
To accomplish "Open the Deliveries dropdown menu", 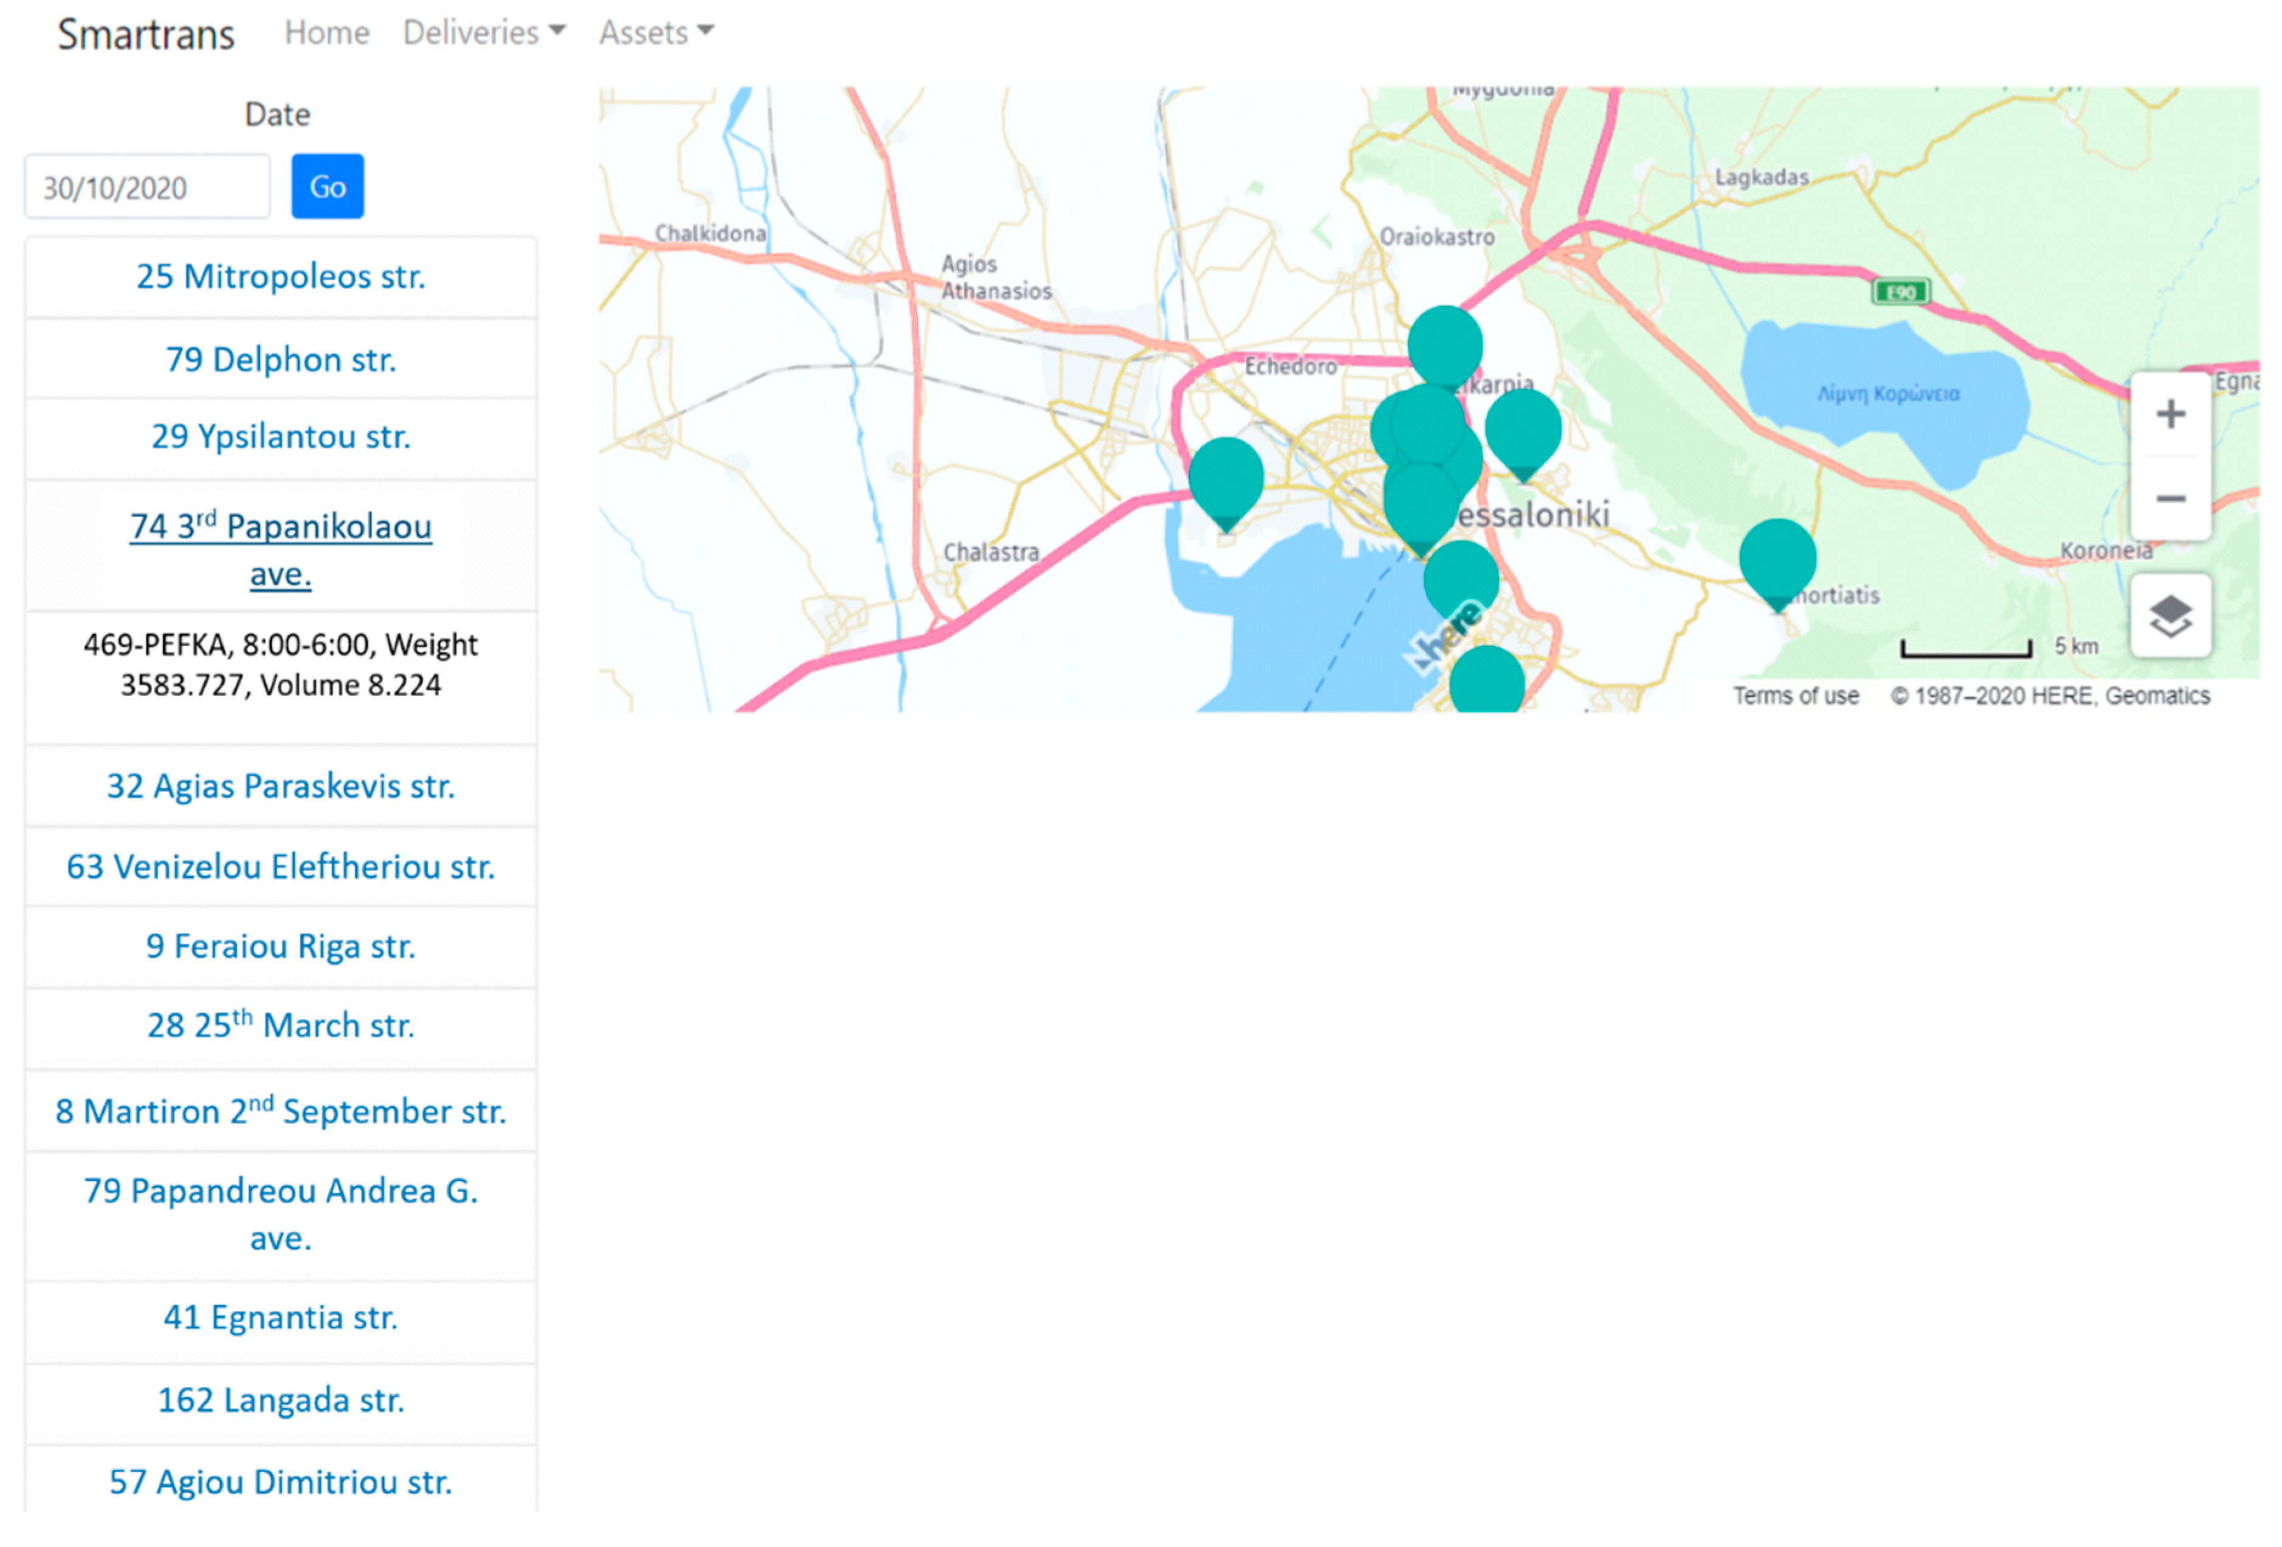I will (484, 32).
